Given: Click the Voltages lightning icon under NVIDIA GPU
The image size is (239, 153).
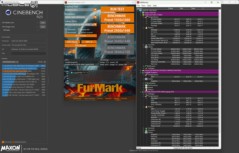Looking at the screenshot, I should 146,94.
